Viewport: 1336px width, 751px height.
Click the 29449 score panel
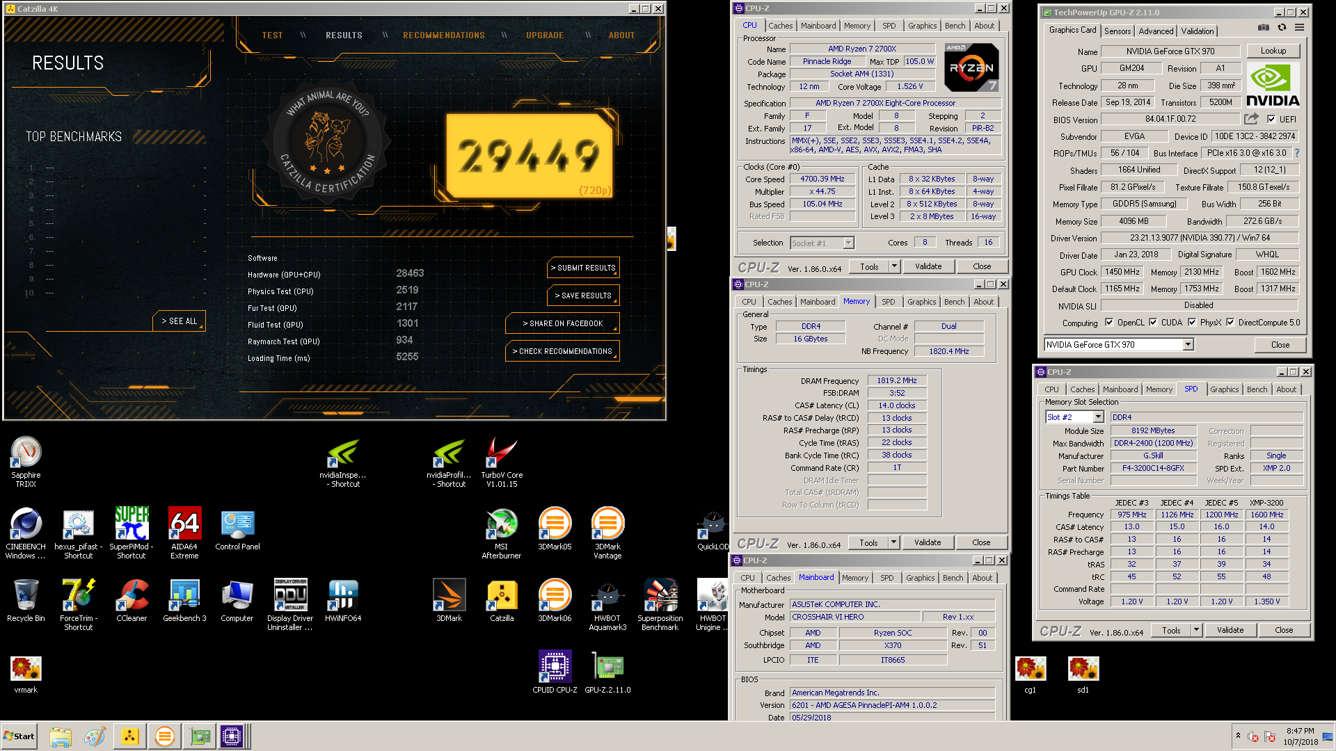(x=530, y=156)
